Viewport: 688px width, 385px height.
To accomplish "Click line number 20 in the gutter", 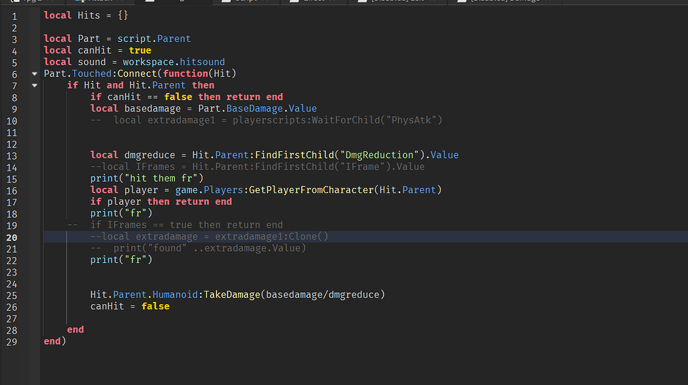I will click(12, 236).
